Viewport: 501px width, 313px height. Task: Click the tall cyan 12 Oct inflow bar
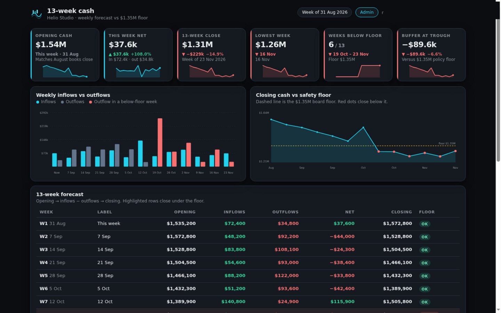140,154
